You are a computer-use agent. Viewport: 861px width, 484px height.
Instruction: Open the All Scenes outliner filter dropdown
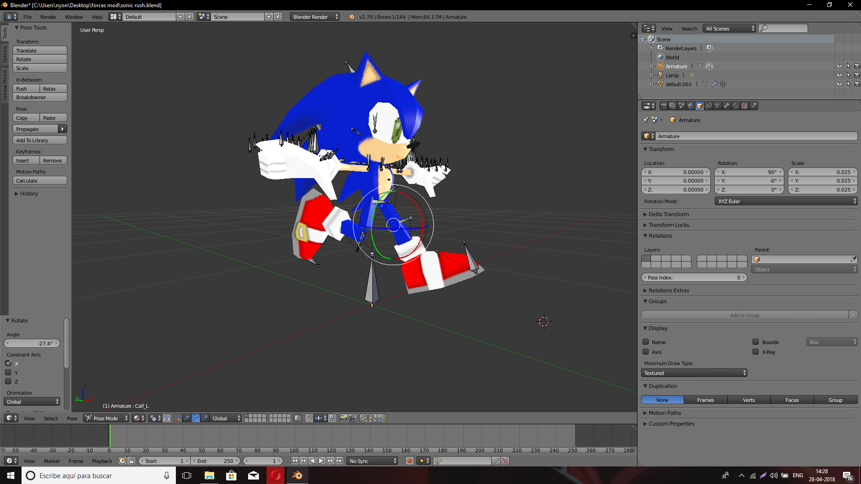[x=730, y=28]
